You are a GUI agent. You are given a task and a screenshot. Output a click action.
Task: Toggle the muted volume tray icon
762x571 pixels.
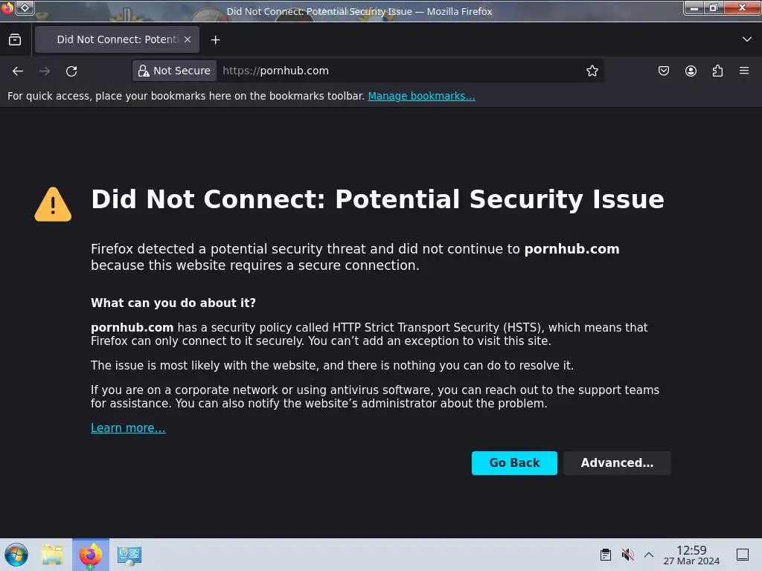click(627, 555)
